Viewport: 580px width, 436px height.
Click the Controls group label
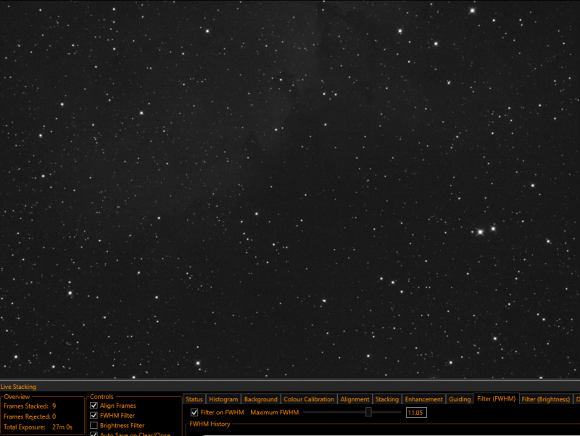(x=101, y=397)
